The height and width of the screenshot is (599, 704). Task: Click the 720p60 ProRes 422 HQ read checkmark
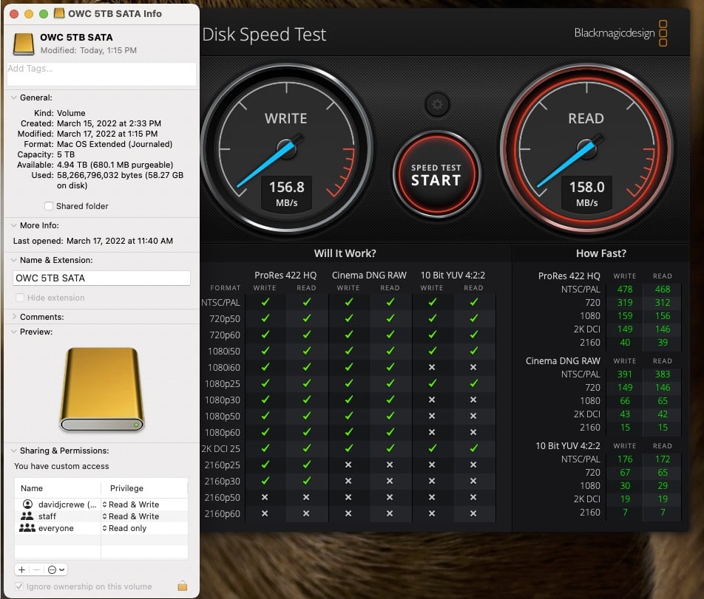pyautogui.click(x=307, y=335)
